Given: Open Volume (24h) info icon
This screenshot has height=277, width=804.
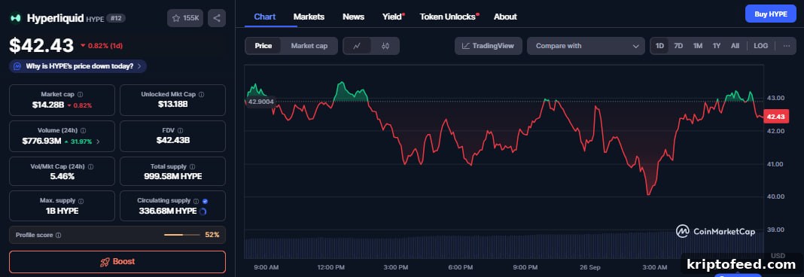Looking at the screenshot, I should (x=84, y=131).
